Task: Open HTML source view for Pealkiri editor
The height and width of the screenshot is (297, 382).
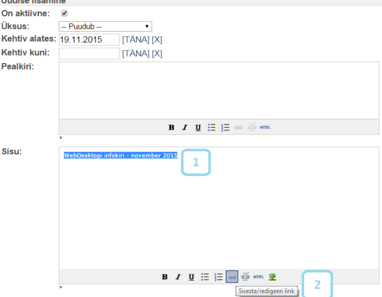Action: tap(265, 127)
